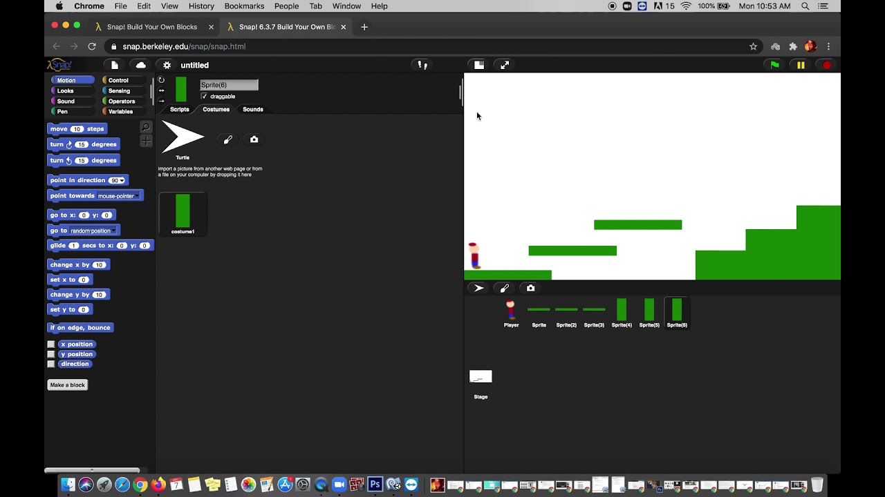Switch to the Scripts tab
The image size is (885, 497).
pos(179,109)
